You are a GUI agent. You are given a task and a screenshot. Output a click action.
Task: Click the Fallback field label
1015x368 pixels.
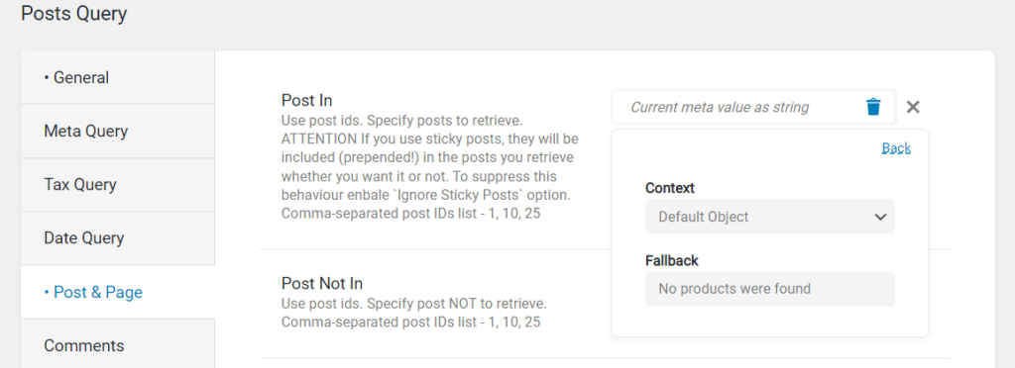tap(672, 261)
